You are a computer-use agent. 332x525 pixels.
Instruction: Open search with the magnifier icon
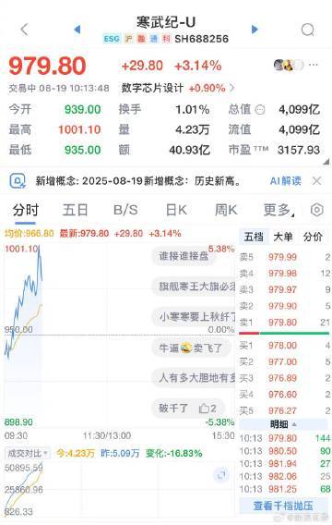click(308, 30)
